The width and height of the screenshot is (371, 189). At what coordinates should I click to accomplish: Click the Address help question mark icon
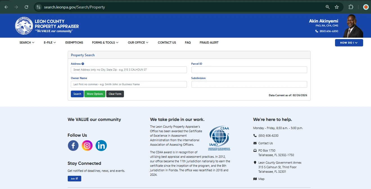pyautogui.click(x=83, y=64)
